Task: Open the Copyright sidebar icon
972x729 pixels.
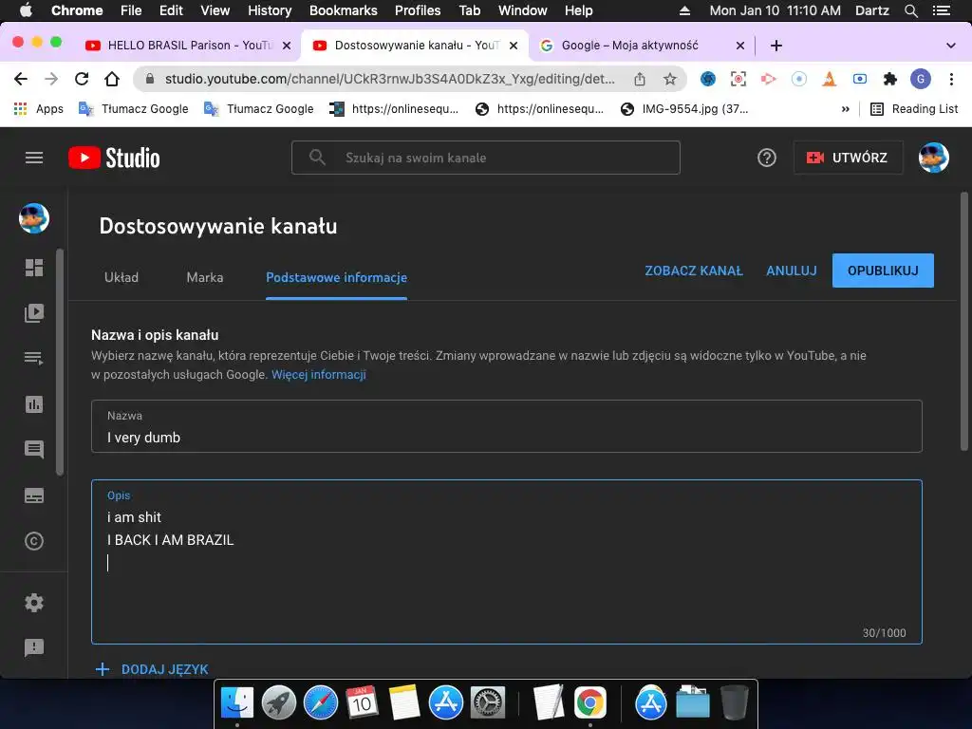Action: pos(34,541)
